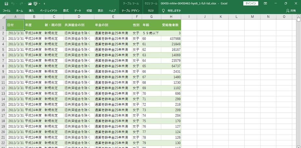Viewport: 301px width, 148px height.
Task: Click the Redo arrow icon
Action: (21, 4)
